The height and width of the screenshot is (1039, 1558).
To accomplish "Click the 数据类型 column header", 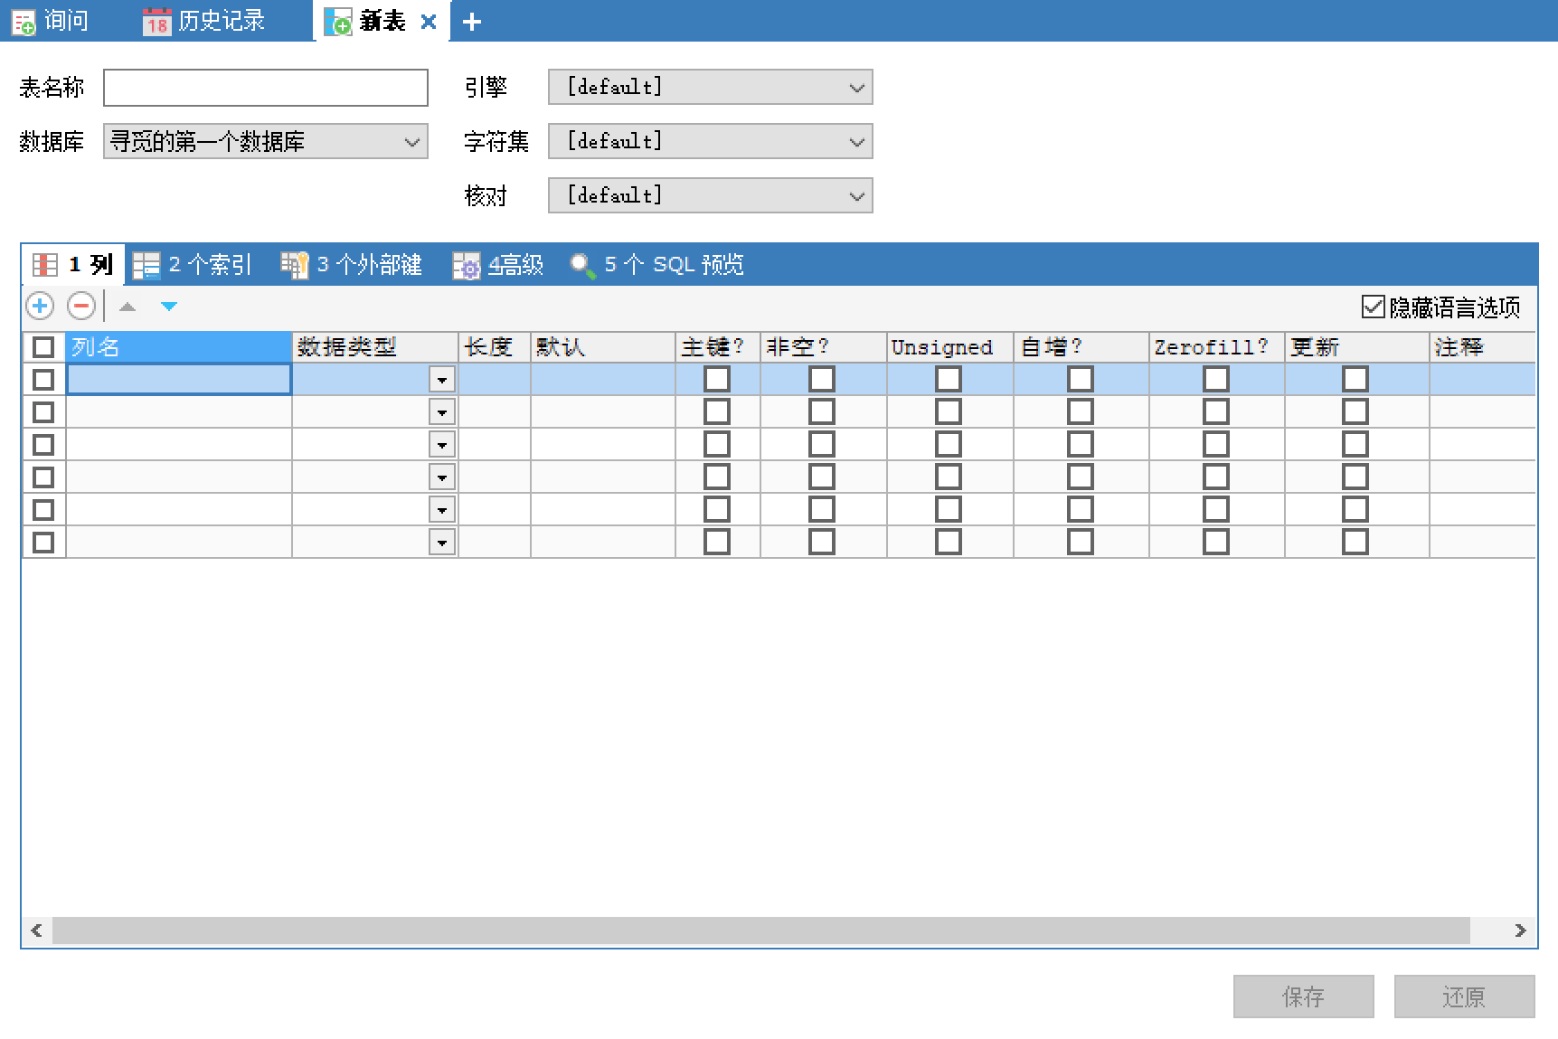I will pos(375,347).
